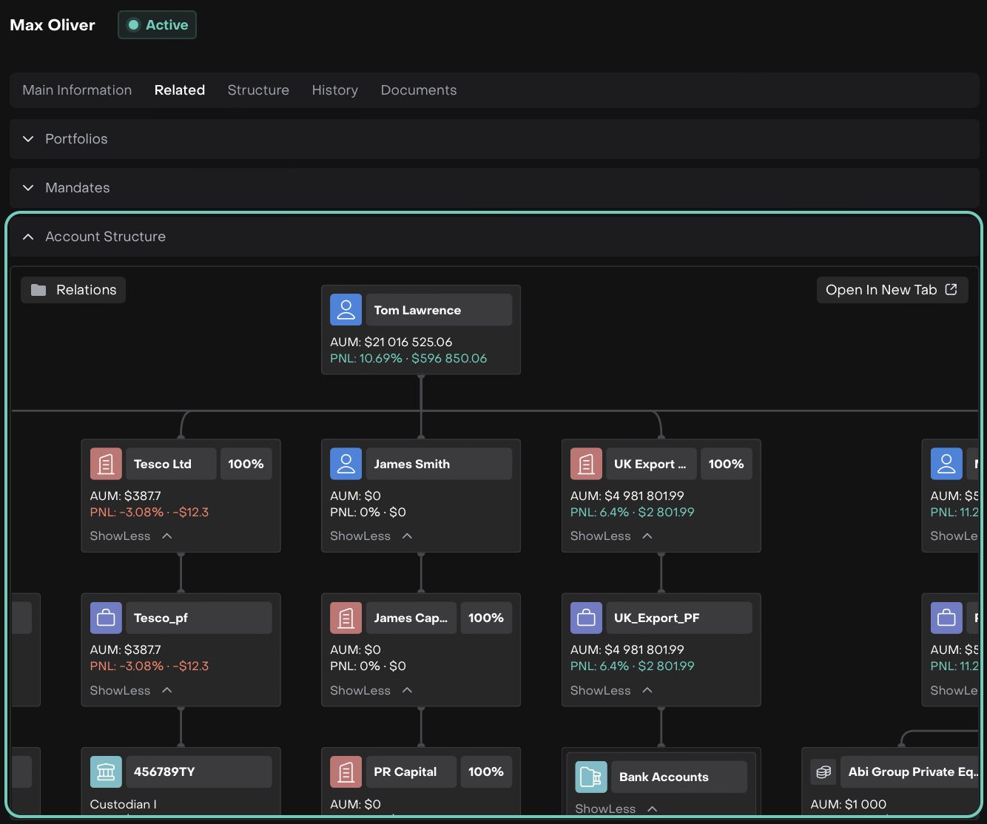987x824 pixels.
Task: Open the Documents tab
Action: (x=418, y=90)
